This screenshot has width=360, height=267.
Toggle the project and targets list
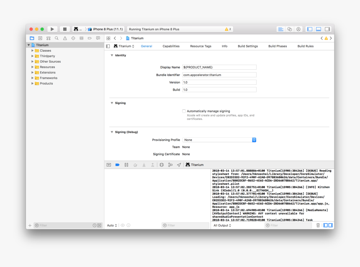point(108,46)
